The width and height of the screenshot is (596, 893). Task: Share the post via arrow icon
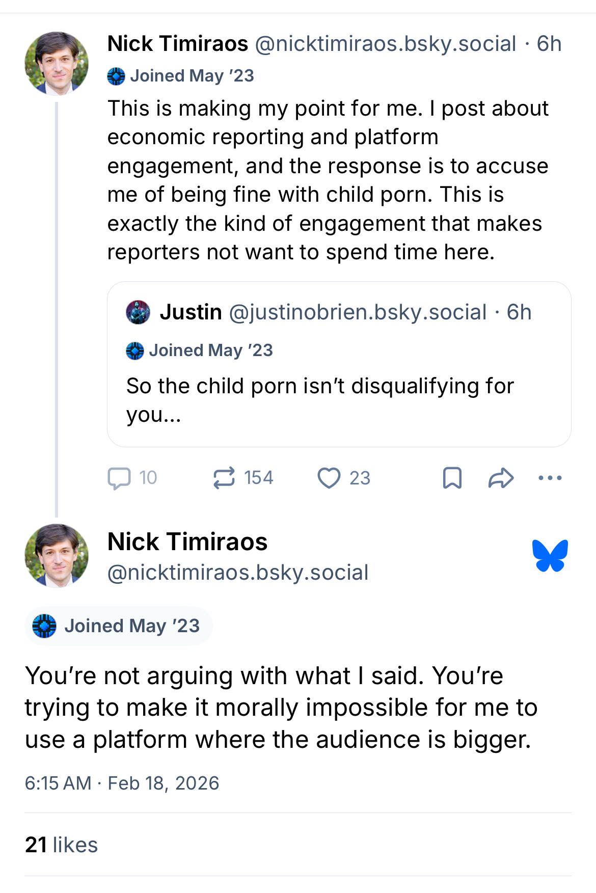click(x=501, y=478)
